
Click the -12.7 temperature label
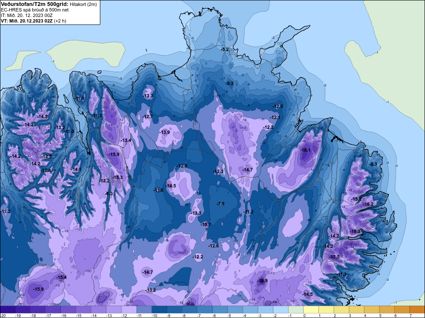point(148,116)
